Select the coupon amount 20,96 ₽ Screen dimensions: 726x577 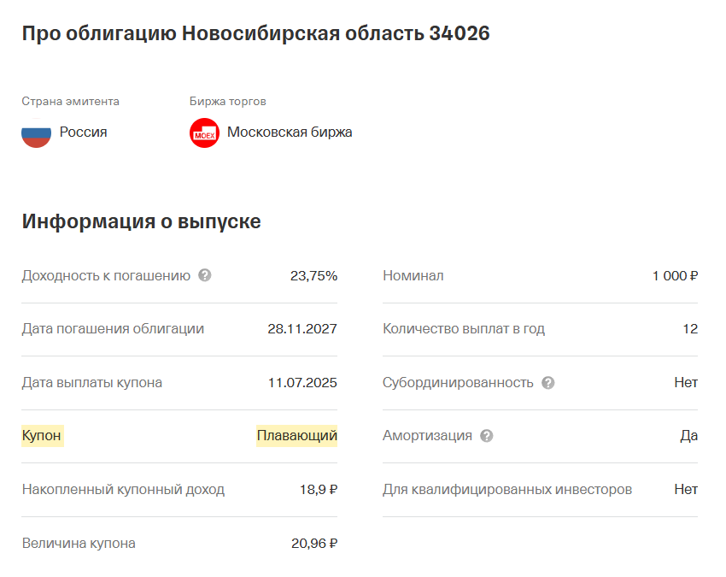(314, 543)
